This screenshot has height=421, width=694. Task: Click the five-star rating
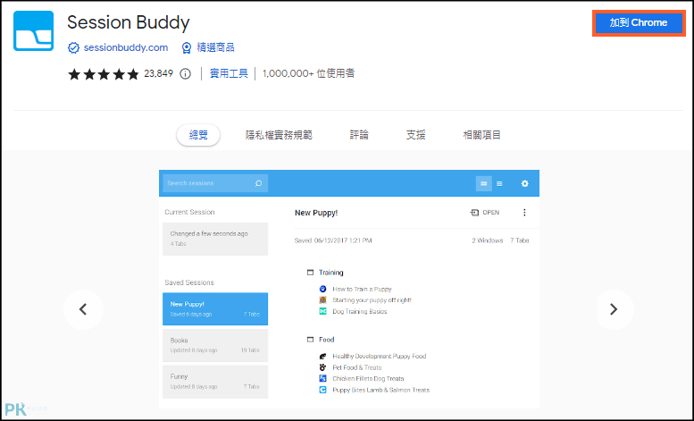tap(104, 74)
